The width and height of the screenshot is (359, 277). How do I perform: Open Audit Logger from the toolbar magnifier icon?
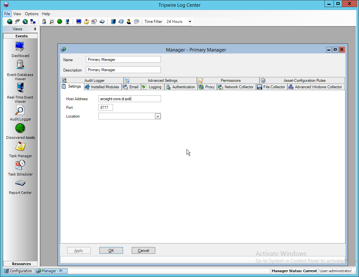click(x=52, y=22)
